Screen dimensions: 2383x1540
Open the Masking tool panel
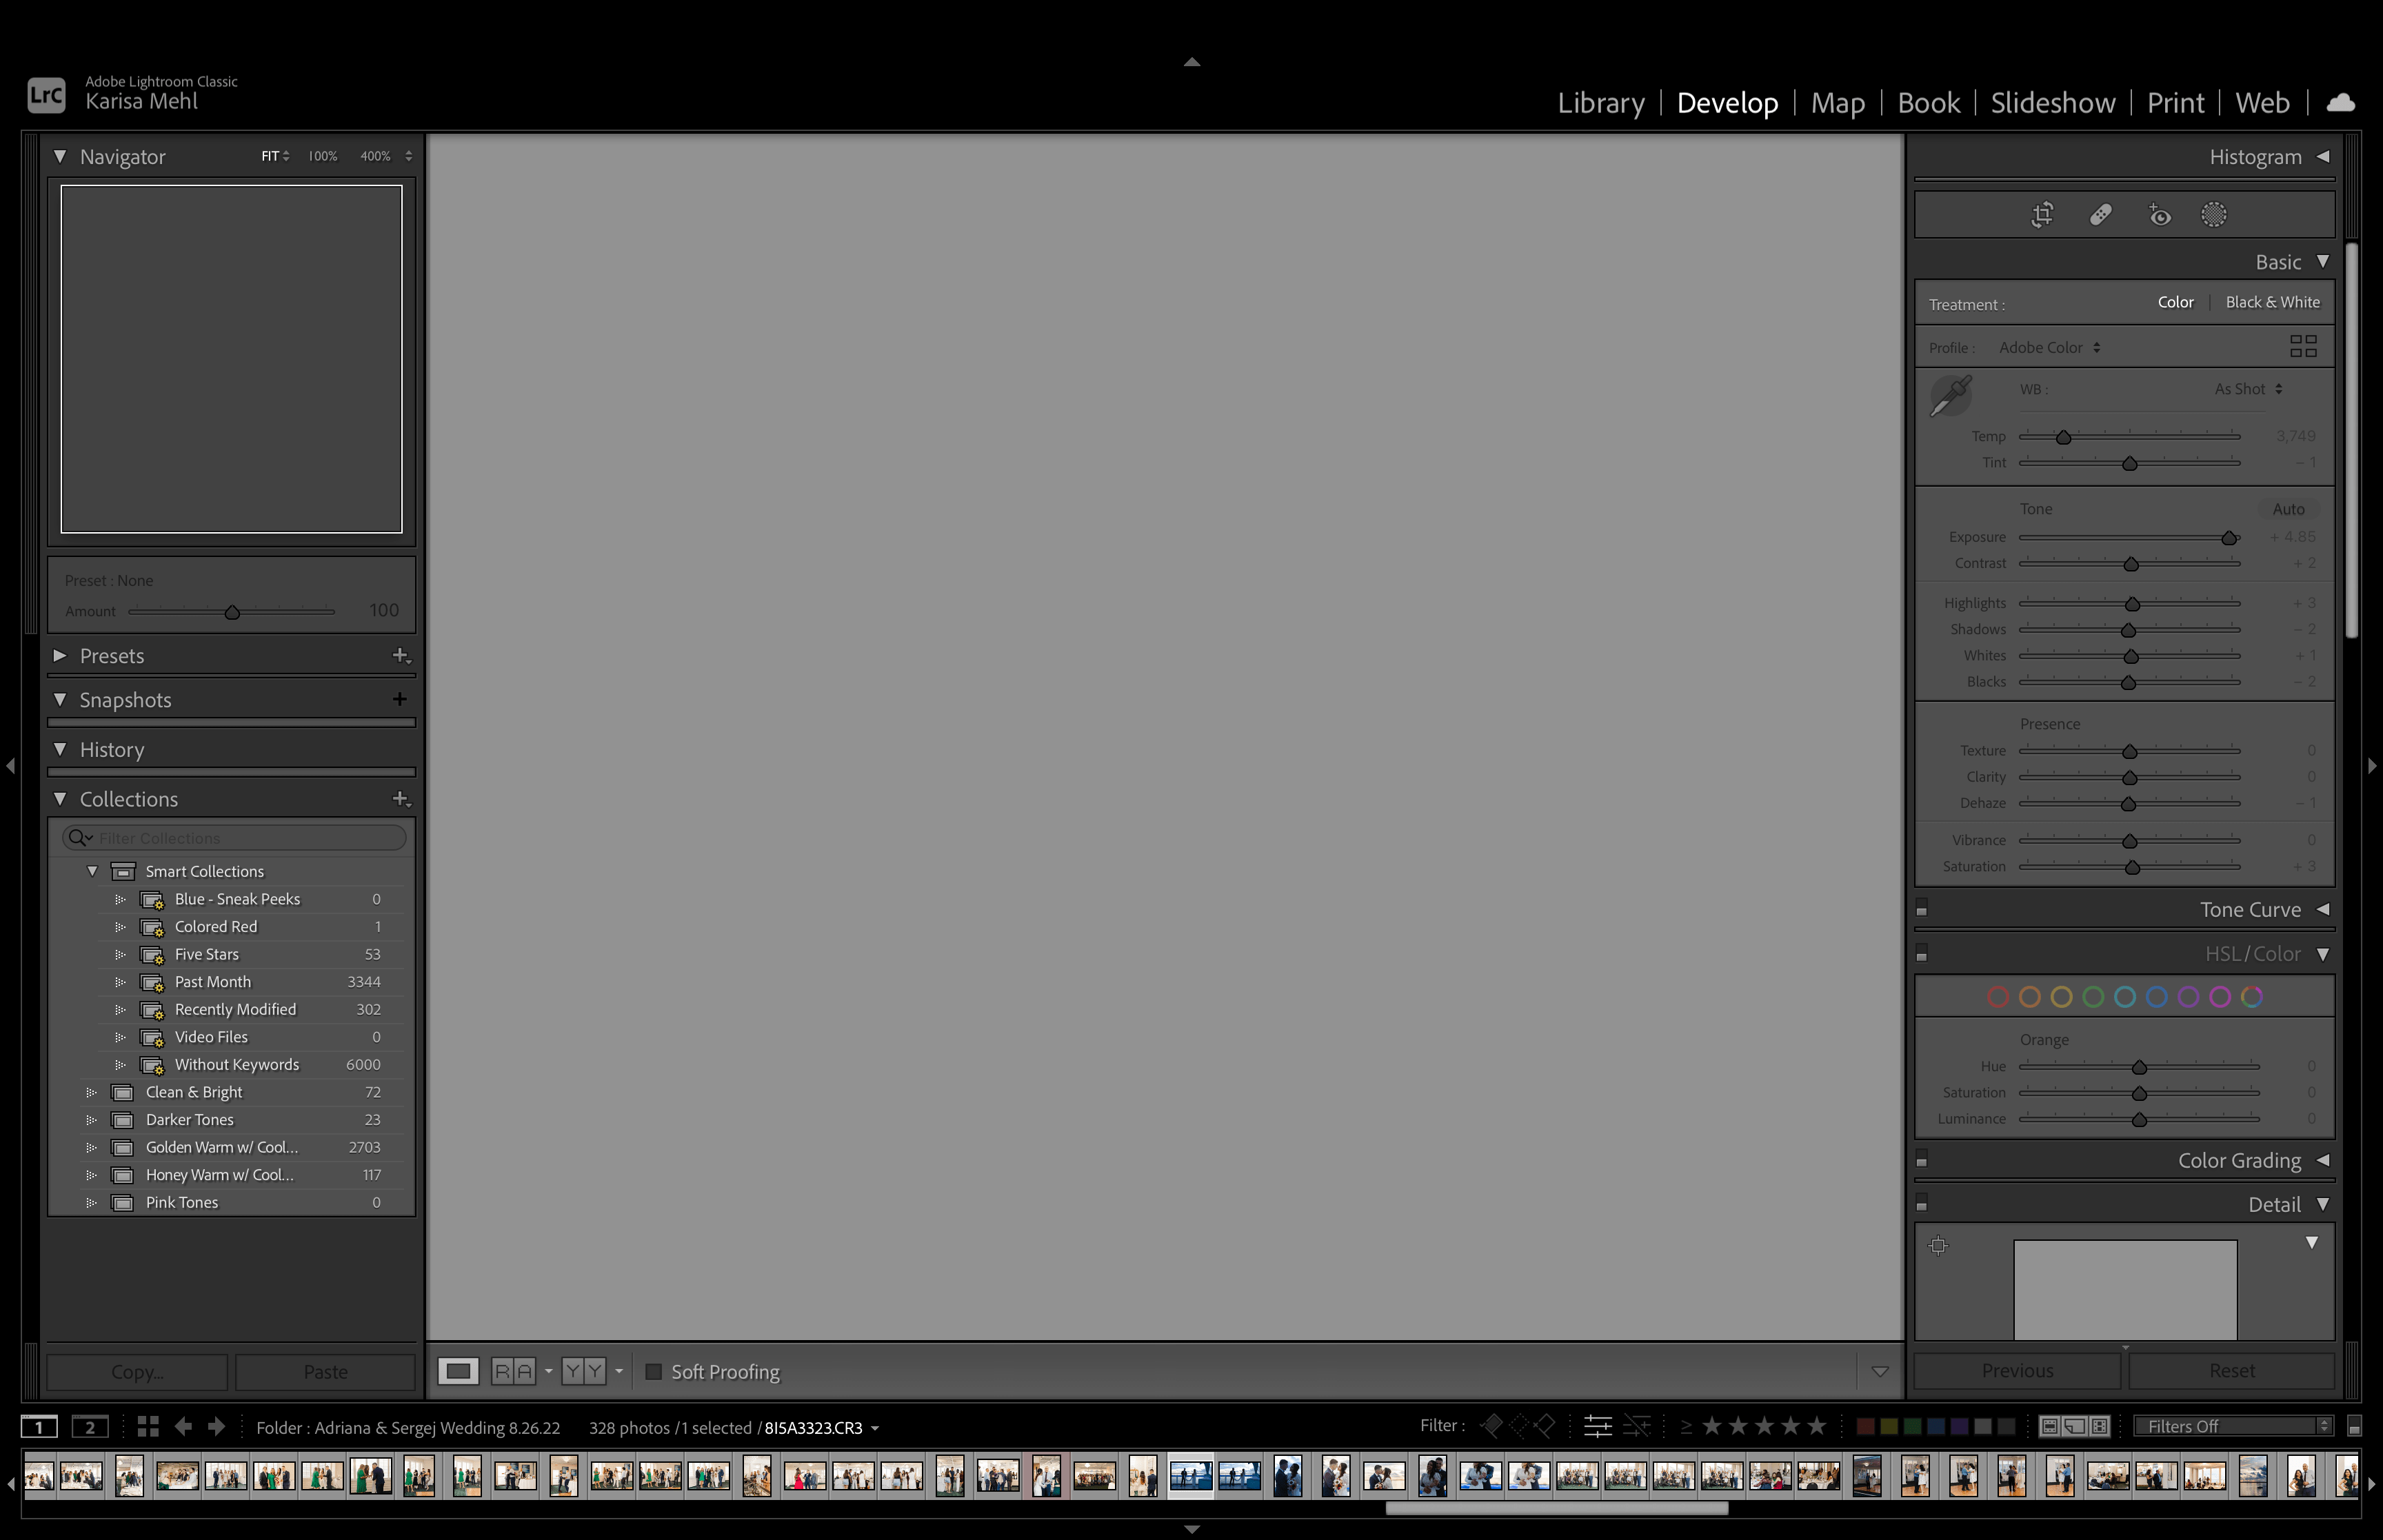coord(2215,213)
